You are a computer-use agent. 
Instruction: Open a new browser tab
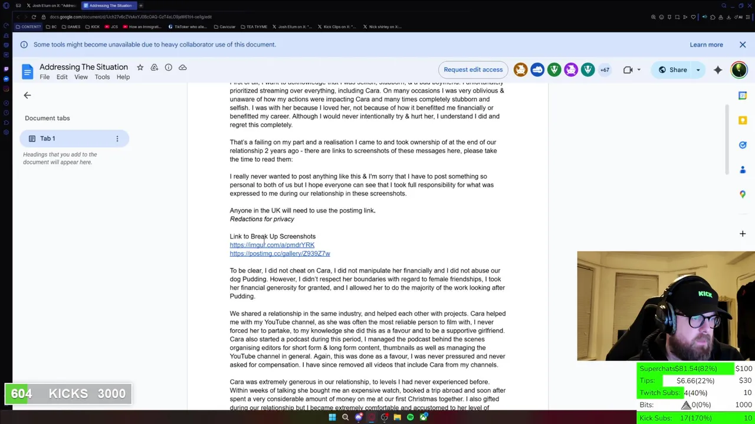140,5
